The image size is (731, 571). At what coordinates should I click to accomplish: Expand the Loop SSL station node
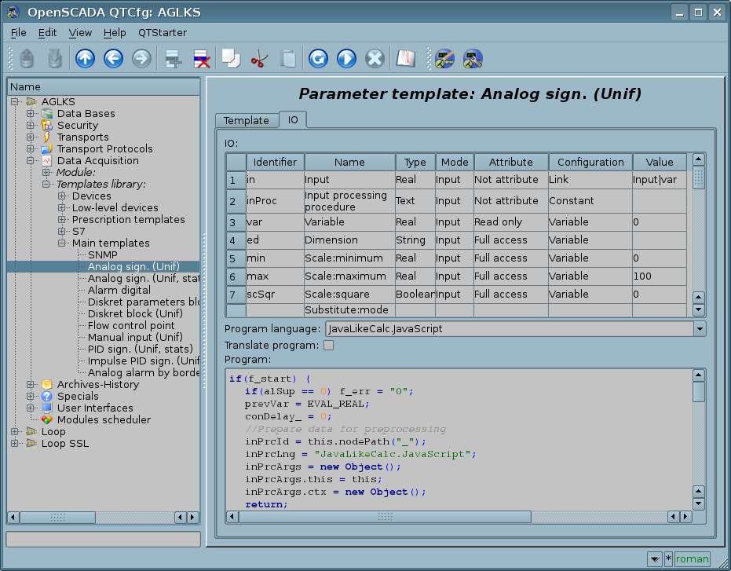tap(15, 444)
